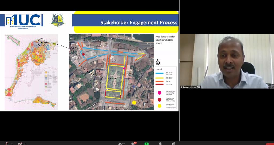The image size is (274, 145).
Task: Click the Stakeholder Engagement Process title
Action: 139,22
